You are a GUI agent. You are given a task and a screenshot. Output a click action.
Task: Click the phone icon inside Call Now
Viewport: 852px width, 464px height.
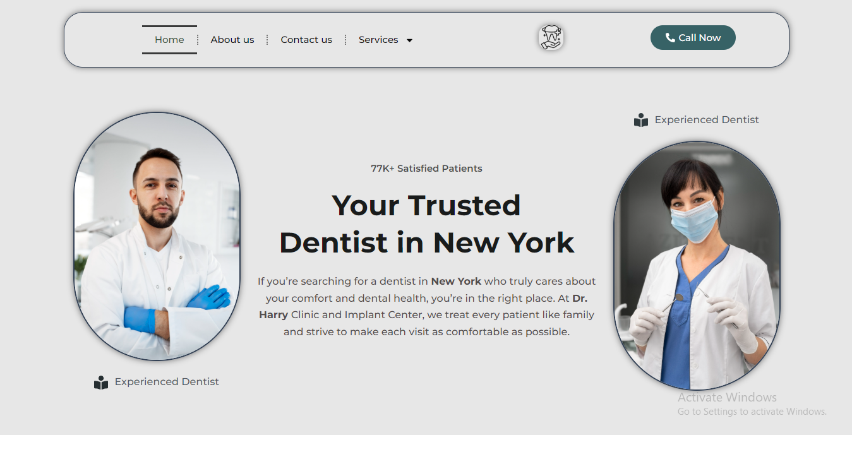(670, 38)
